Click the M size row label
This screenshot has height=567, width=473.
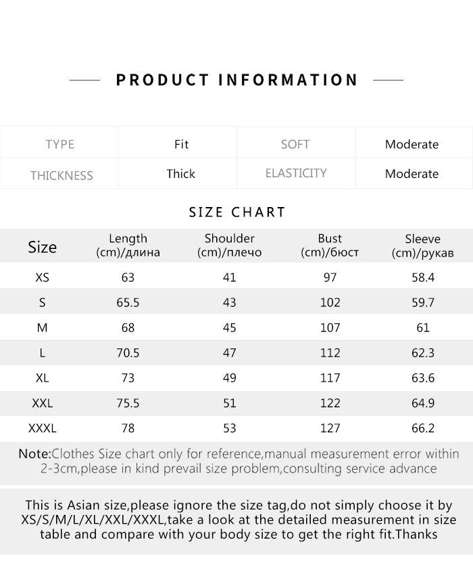pos(42,327)
